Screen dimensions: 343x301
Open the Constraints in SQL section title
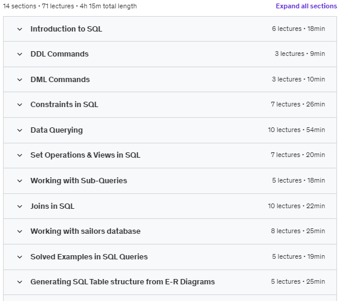[x=64, y=105]
